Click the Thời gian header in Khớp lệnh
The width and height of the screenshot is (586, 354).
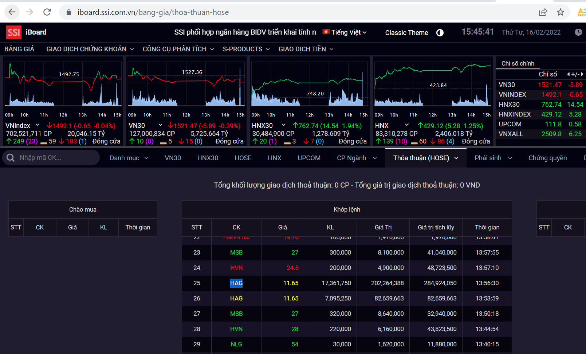[x=487, y=227]
